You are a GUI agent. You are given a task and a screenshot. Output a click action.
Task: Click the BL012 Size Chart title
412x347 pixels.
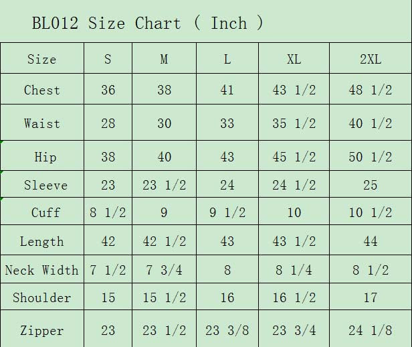[x=147, y=23]
